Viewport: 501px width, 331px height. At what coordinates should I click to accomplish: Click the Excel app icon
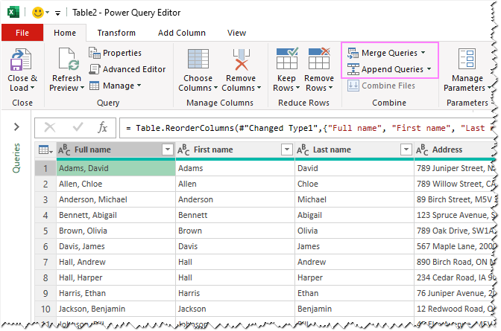(x=13, y=13)
